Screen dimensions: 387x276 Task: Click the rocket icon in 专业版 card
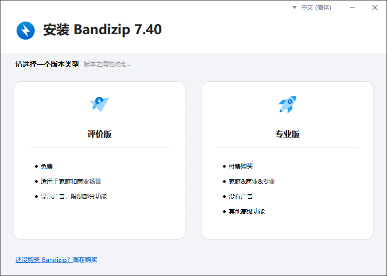[x=287, y=104]
